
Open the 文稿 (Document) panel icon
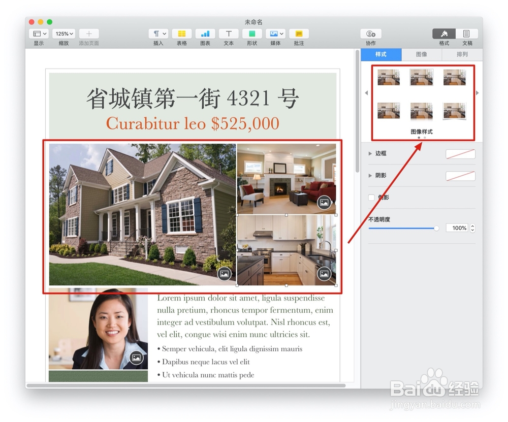coord(467,34)
